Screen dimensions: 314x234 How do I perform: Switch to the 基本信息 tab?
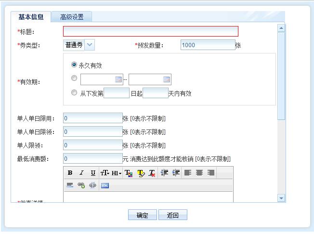pos(31,17)
